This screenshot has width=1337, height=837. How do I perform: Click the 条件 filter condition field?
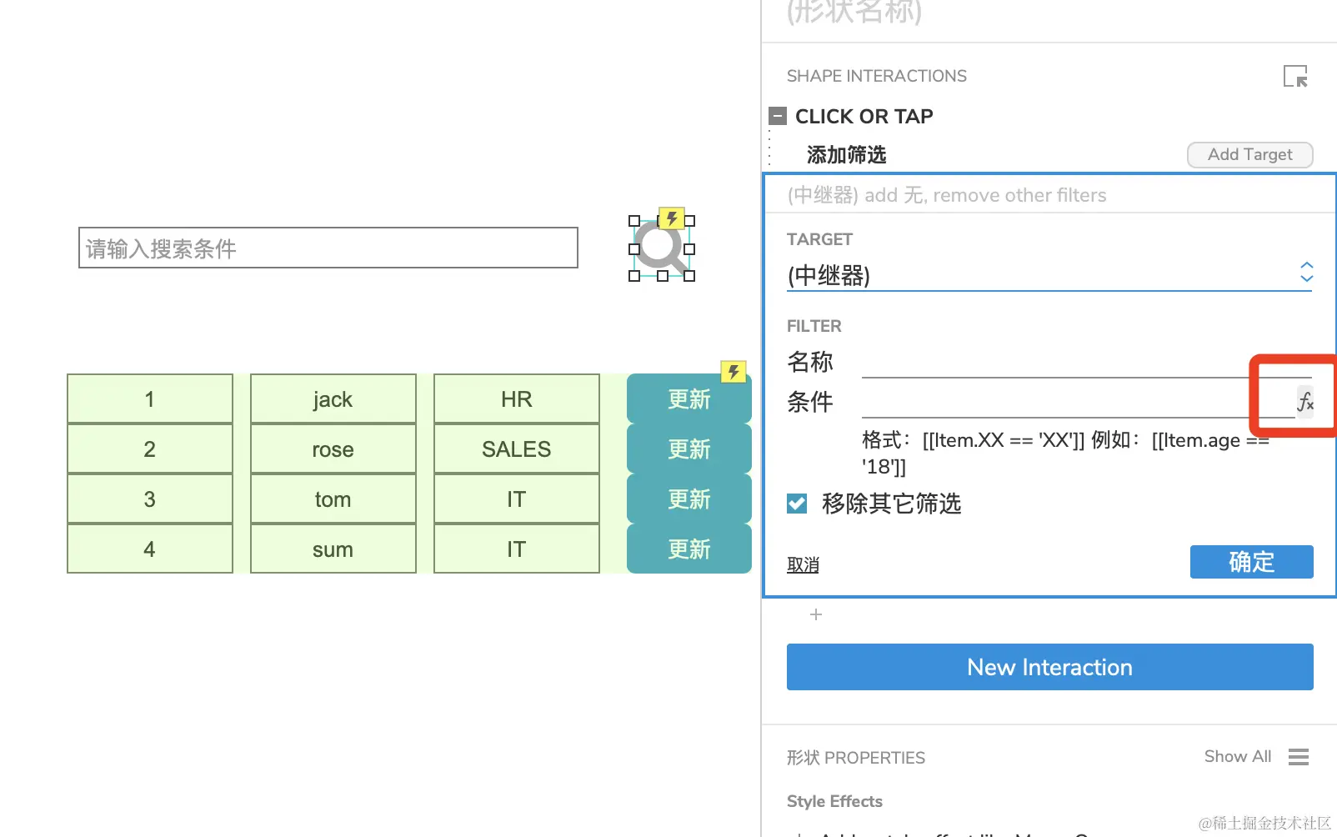pos(1078,402)
